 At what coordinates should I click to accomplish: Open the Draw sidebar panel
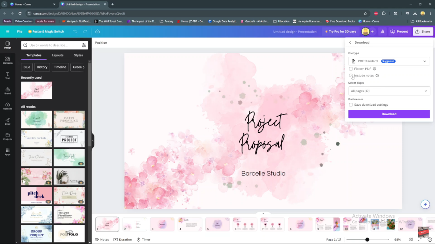(7, 121)
